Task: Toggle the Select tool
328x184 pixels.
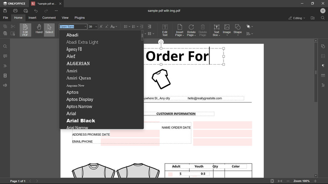Action: pyautogui.click(x=49, y=29)
